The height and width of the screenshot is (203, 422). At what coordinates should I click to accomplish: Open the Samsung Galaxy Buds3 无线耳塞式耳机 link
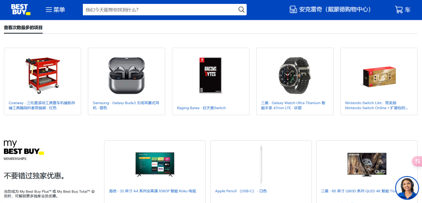tap(126, 105)
